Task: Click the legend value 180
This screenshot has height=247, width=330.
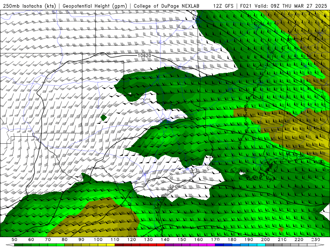Action: pos(232,240)
